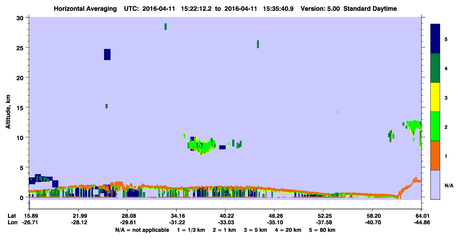
Task: Click the y-axis tick label 25
Action: point(21,47)
